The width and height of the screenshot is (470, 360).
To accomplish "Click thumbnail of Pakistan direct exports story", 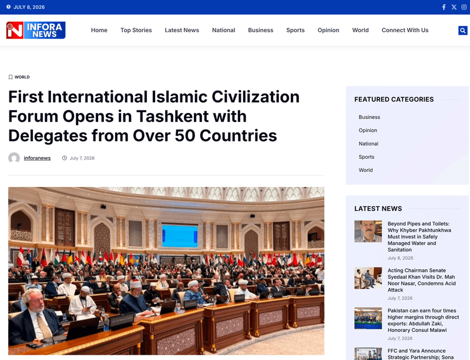I will point(368,318).
